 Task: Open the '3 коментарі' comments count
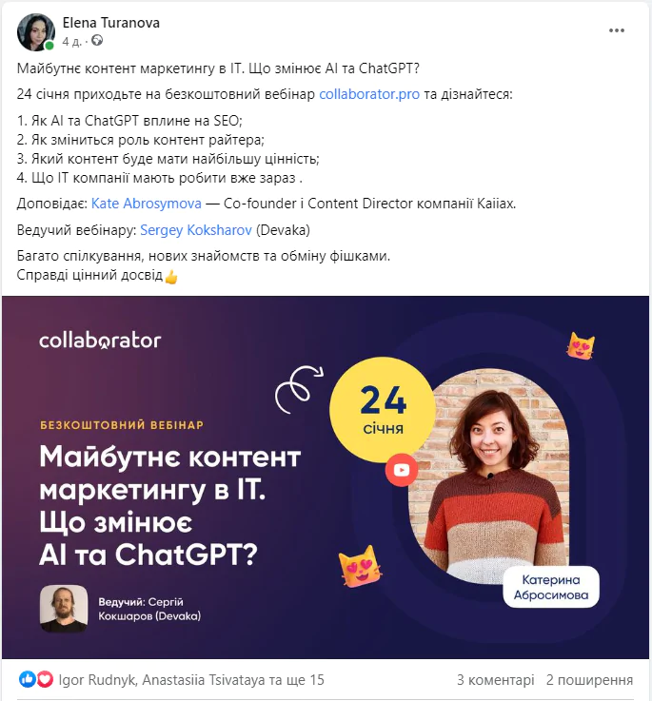click(x=495, y=680)
